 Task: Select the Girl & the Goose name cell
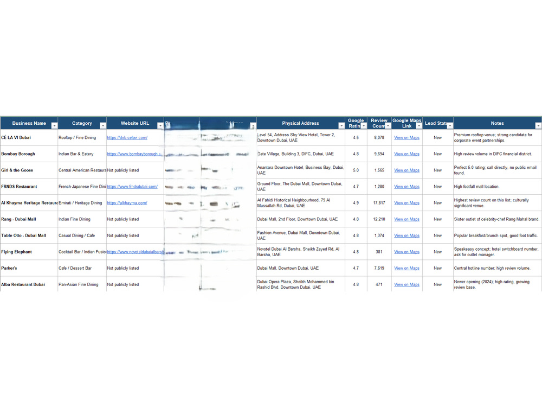[29, 170]
